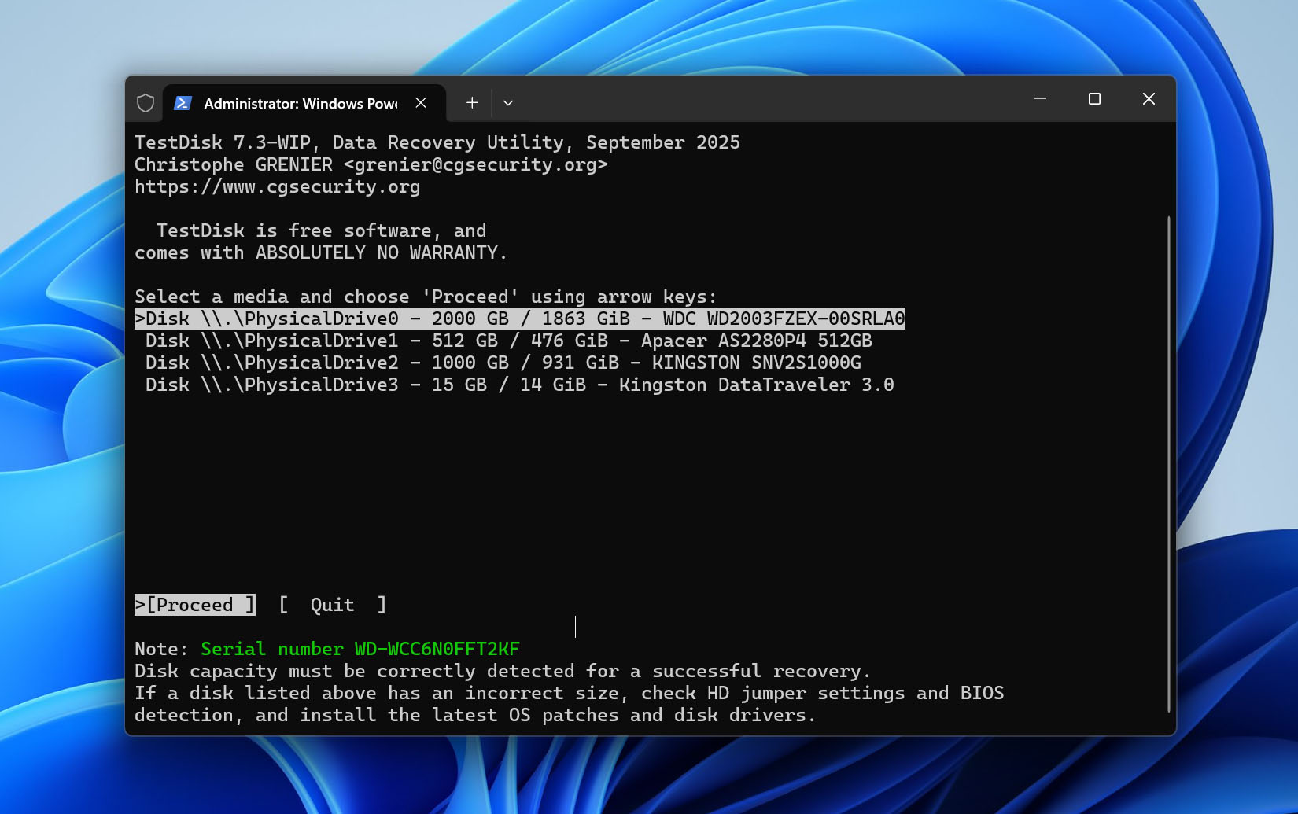
Task: Click the 'install the latest OS patches' line
Action: (475, 716)
